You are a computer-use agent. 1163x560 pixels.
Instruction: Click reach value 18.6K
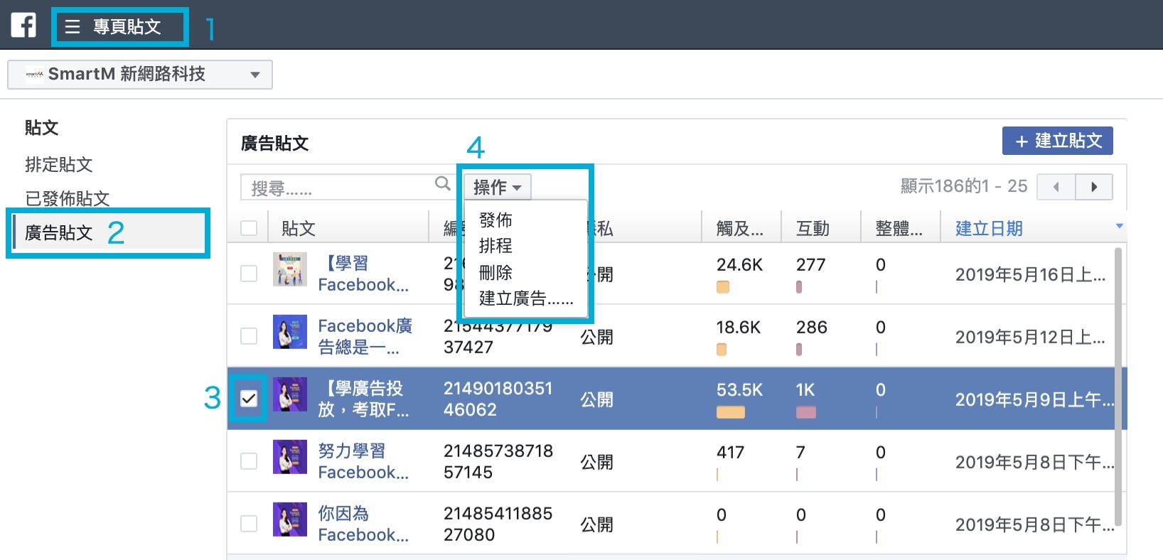(738, 328)
